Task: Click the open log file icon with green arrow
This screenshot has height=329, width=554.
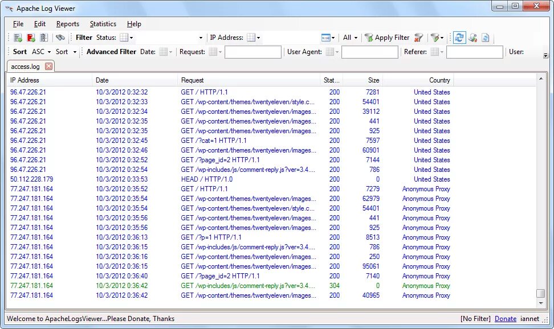Action: coord(18,38)
